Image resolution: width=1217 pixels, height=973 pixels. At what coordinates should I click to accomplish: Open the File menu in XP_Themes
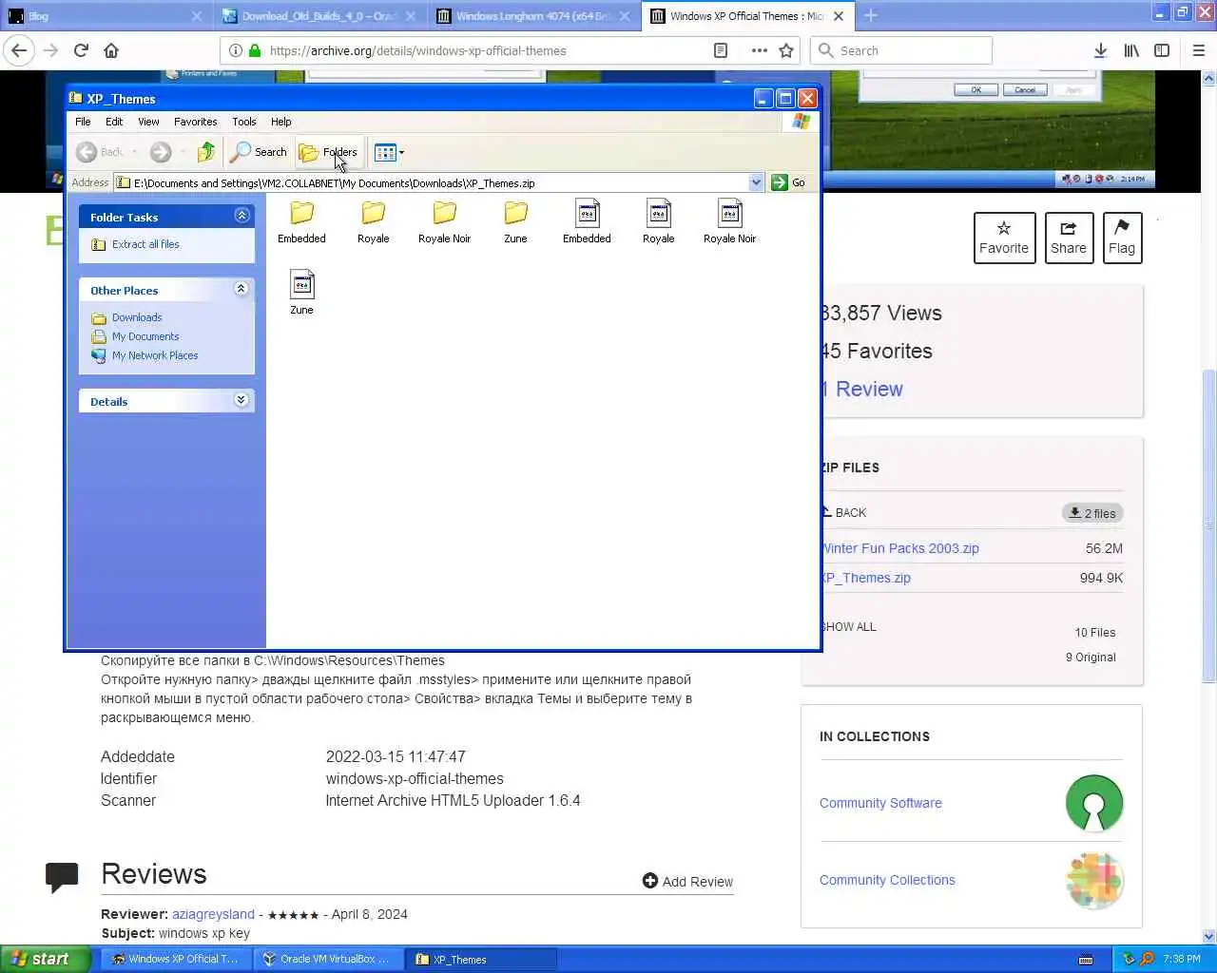point(83,122)
